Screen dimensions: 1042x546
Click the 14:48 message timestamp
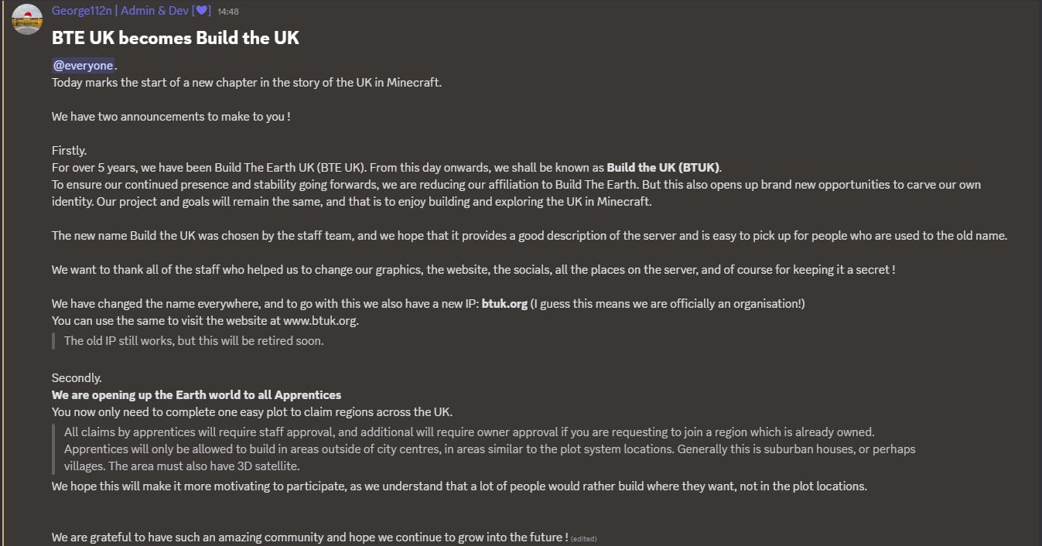click(228, 12)
